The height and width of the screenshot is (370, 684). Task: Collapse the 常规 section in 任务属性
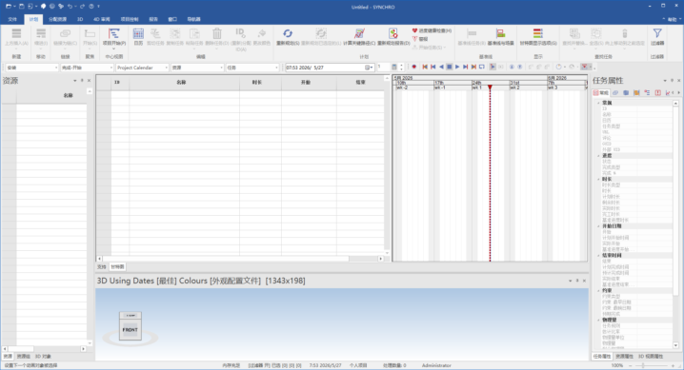[x=598, y=103]
